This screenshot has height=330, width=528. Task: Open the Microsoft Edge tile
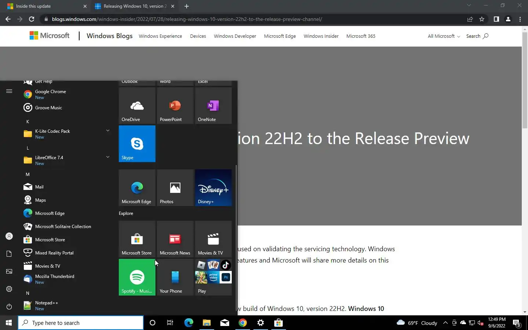[137, 188]
